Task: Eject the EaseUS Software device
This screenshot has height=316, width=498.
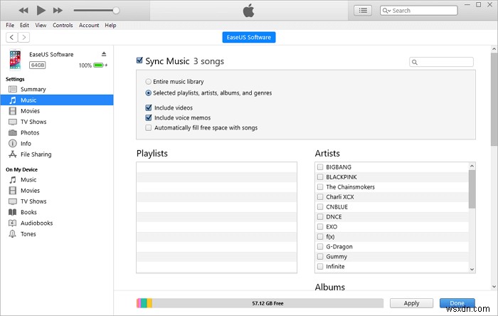Action: click(x=104, y=54)
